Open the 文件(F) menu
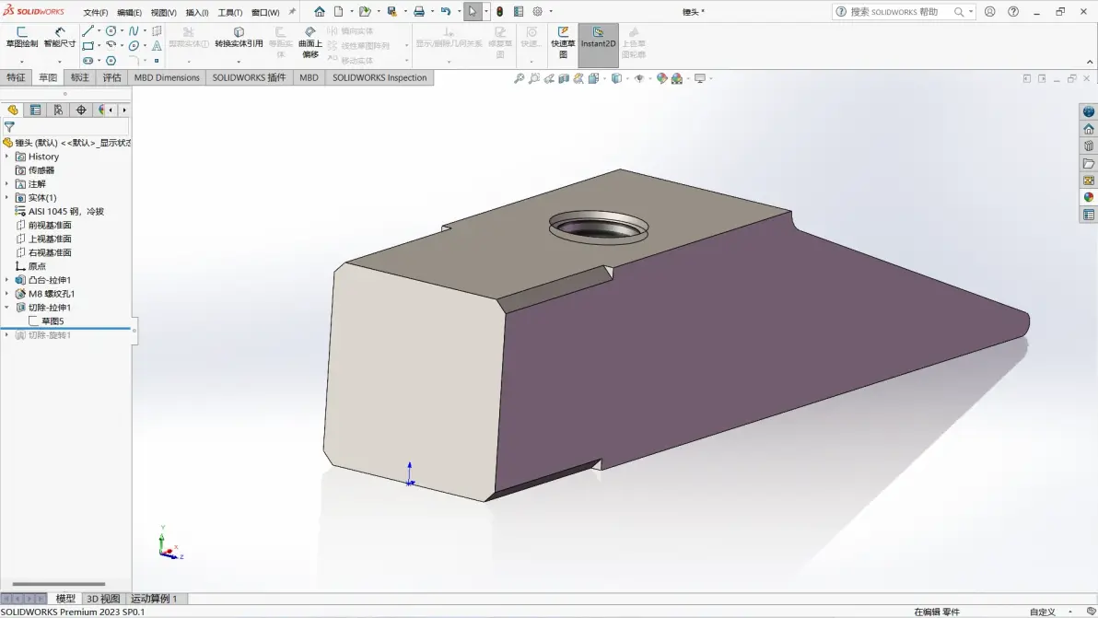This screenshot has height=618, width=1098. (x=95, y=13)
